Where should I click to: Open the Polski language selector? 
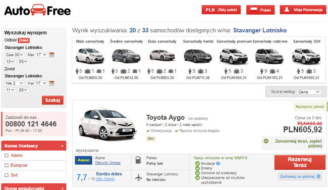click(260, 10)
